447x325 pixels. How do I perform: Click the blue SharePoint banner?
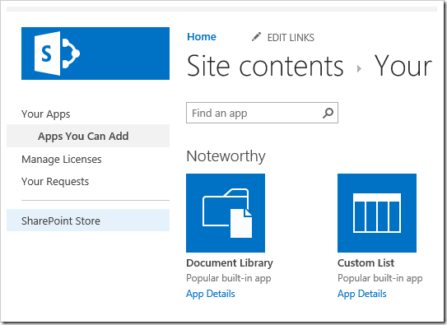(95, 53)
